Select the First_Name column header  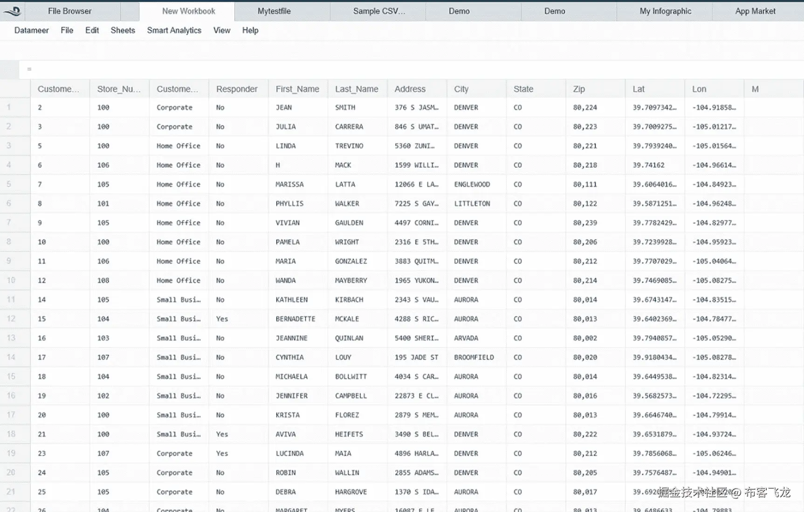point(298,89)
